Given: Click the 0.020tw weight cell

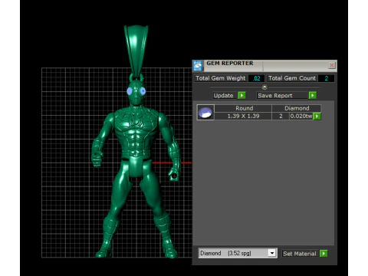Looking at the screenshot, I should click(301, 117).
